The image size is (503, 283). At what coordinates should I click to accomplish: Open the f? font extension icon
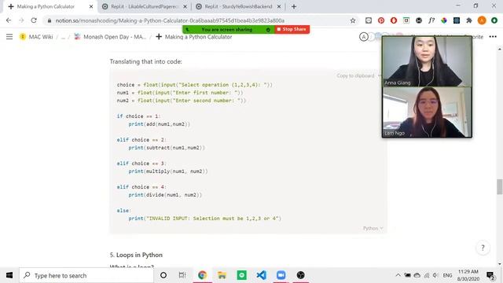point(431,20)
